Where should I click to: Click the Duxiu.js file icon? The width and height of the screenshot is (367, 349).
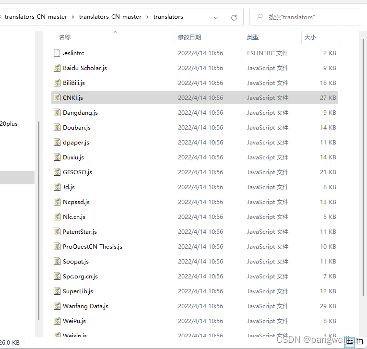click(57, 157)
